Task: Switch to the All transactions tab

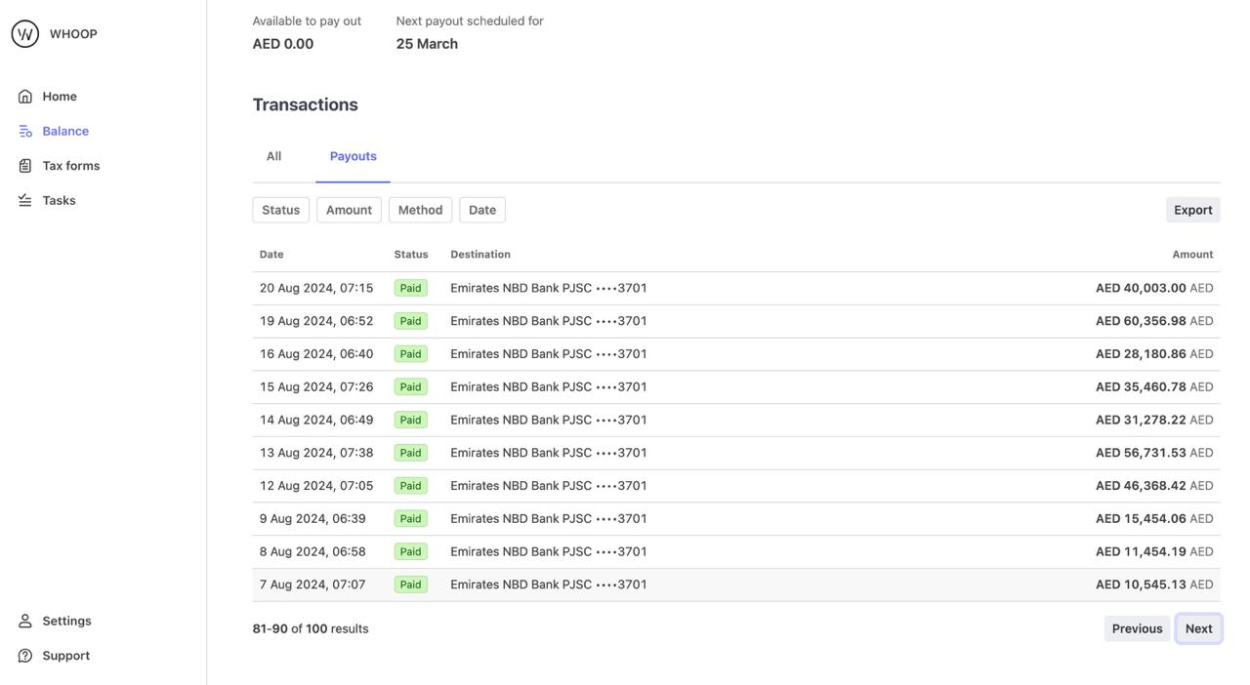Action: 273,156
